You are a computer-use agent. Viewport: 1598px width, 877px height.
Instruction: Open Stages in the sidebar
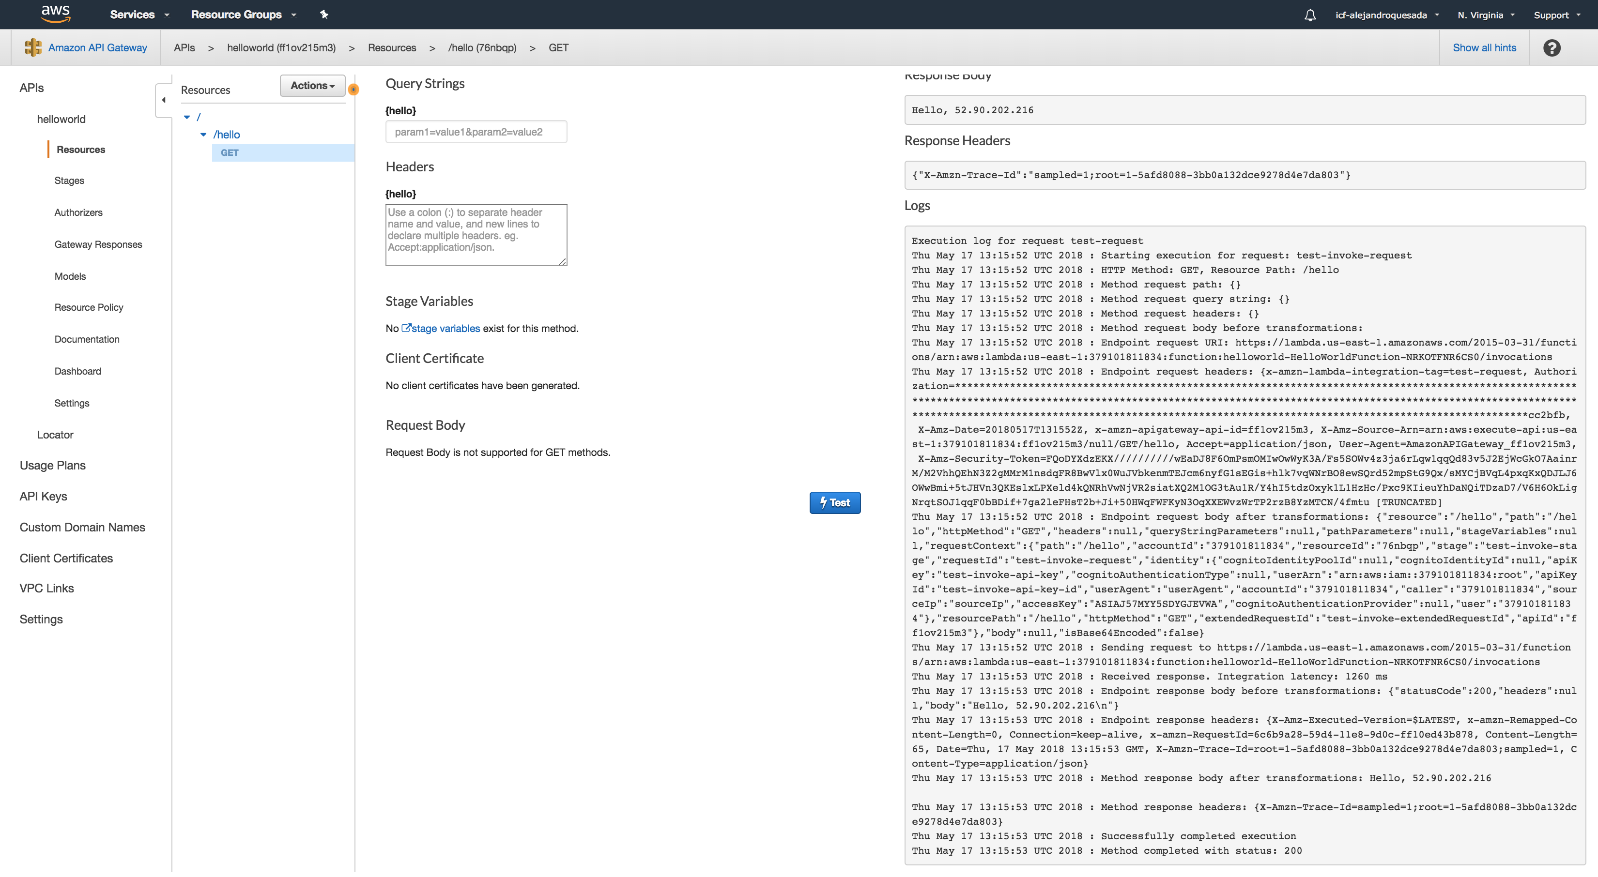coord(69,181)
